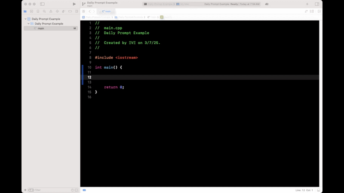The width and height of the screenshot is (344, 193).
Task: Go back with the left chevron
Action: [89, 12]
